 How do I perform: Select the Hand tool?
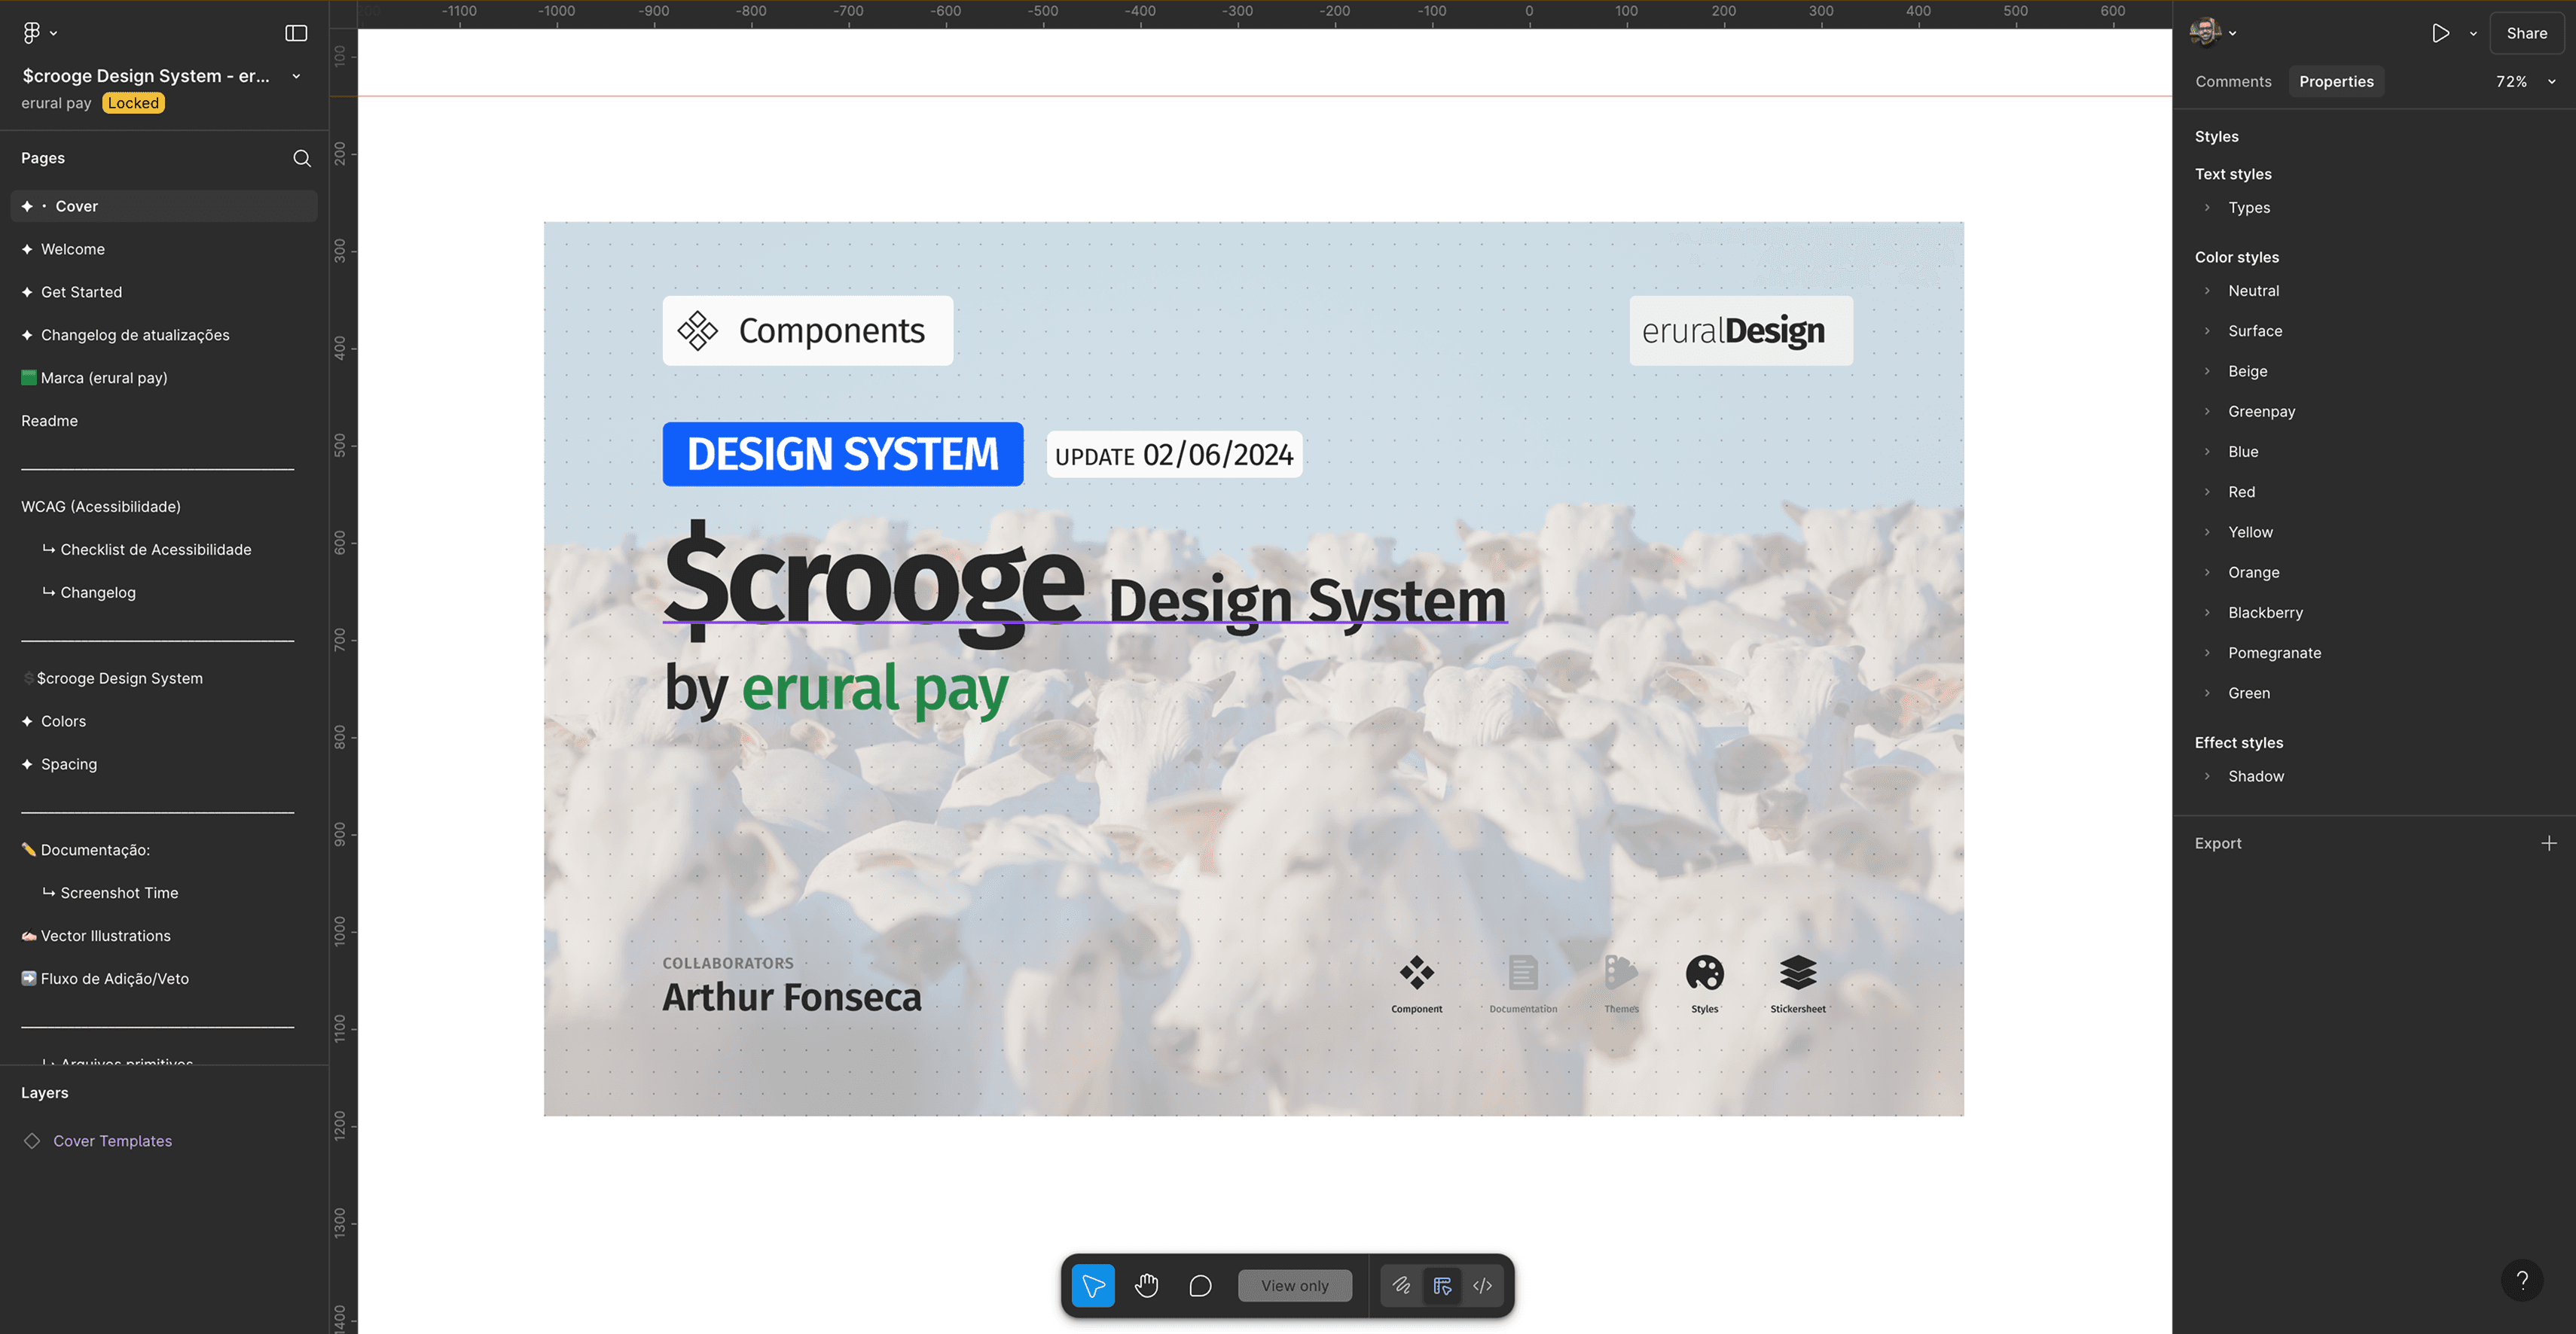tap(1147, 1285)
